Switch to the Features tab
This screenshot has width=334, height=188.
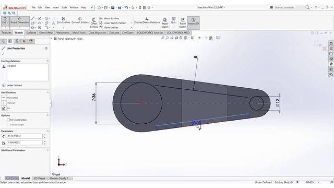6,33
